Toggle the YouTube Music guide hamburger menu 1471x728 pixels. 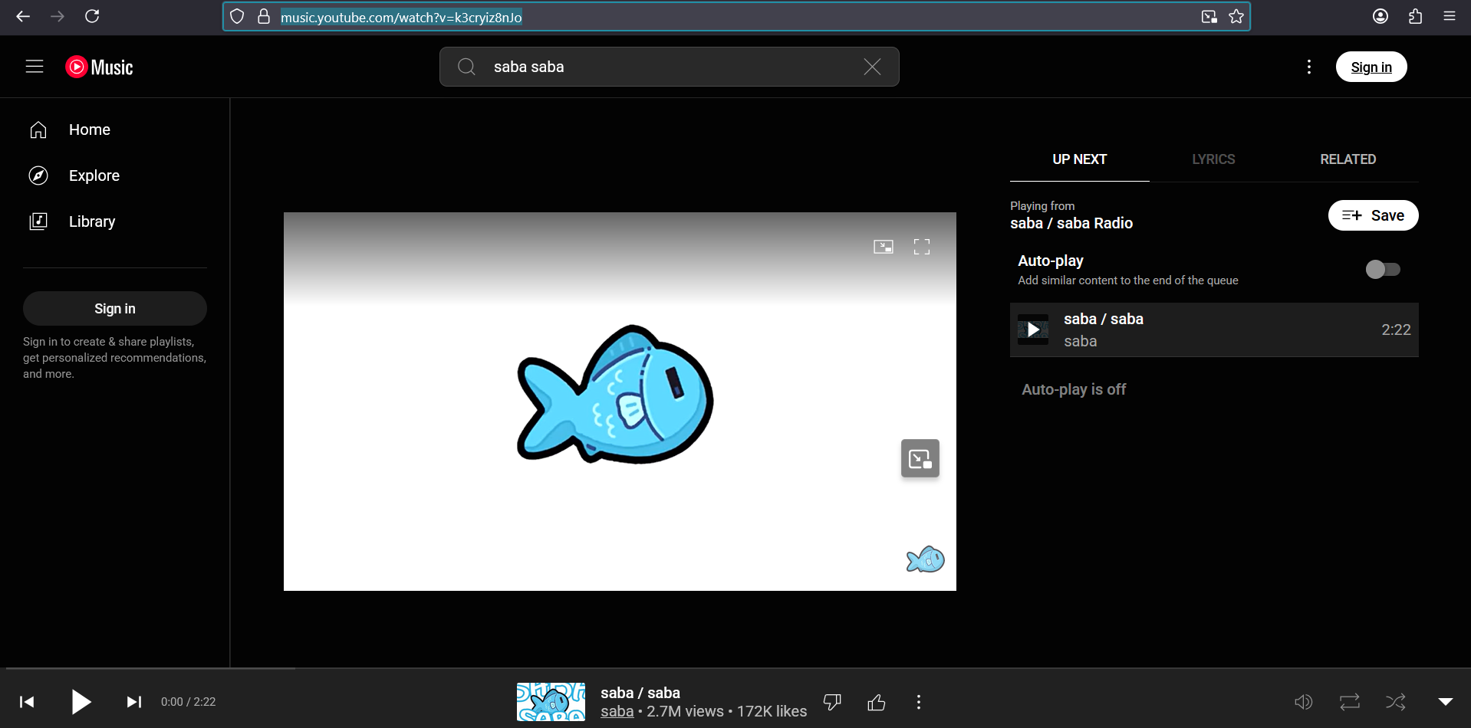(x=35, y=67)
